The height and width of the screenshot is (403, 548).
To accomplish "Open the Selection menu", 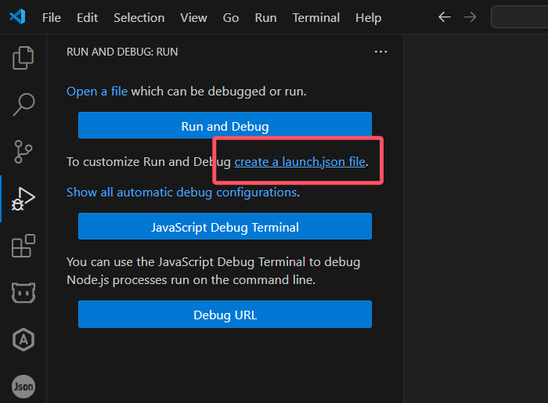I will coord(139,17).
